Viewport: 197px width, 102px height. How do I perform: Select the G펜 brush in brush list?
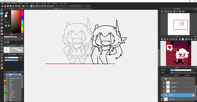13,83
